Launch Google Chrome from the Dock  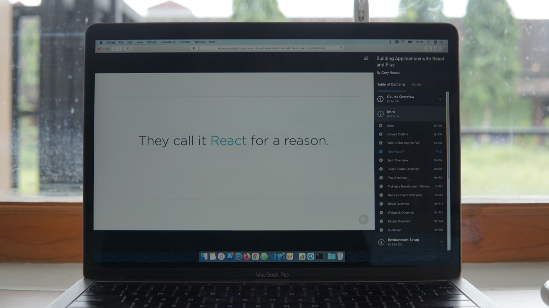click(255, 256)
